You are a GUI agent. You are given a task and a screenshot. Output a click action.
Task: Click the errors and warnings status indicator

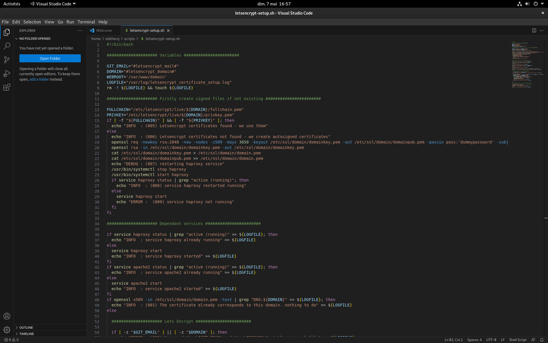coord(11,340)
